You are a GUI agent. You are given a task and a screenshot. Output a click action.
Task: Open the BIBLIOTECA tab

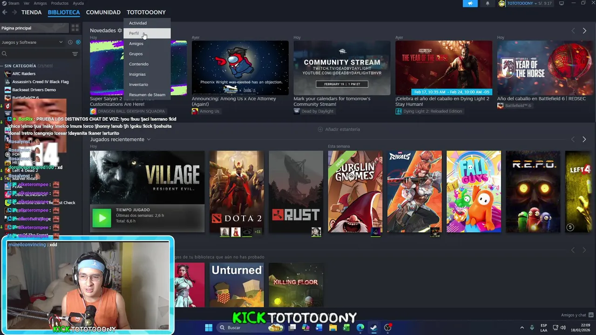(x=64, y=12)
